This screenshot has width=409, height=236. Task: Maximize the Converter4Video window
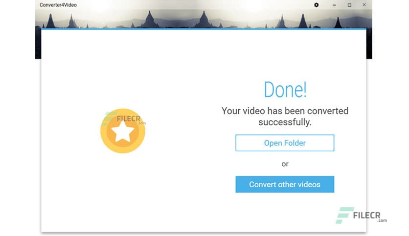tap(349, 5)
